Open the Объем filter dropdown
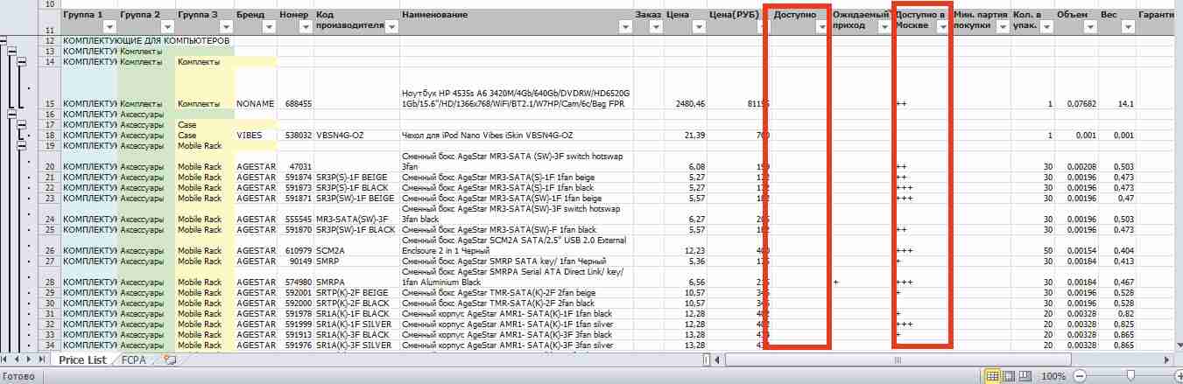This screenshot has height=384, width=1183. pos(1090,27)
